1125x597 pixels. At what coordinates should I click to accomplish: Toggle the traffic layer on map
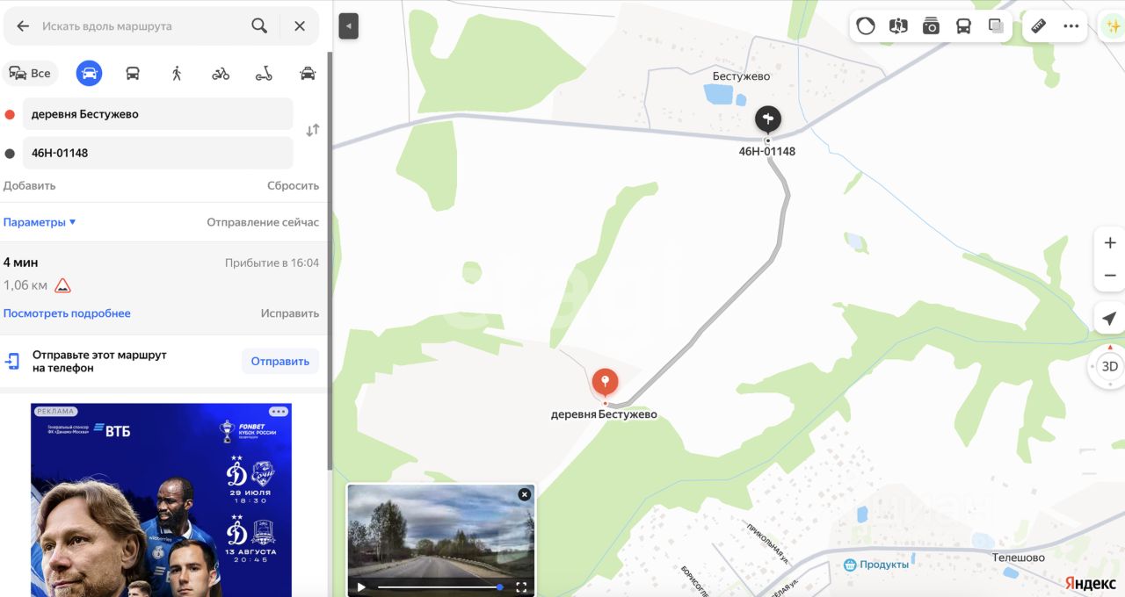866,25
